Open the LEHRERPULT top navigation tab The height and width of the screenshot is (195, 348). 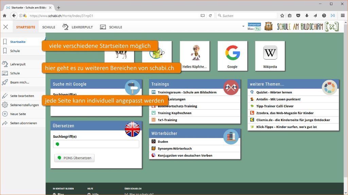point(78,27)
